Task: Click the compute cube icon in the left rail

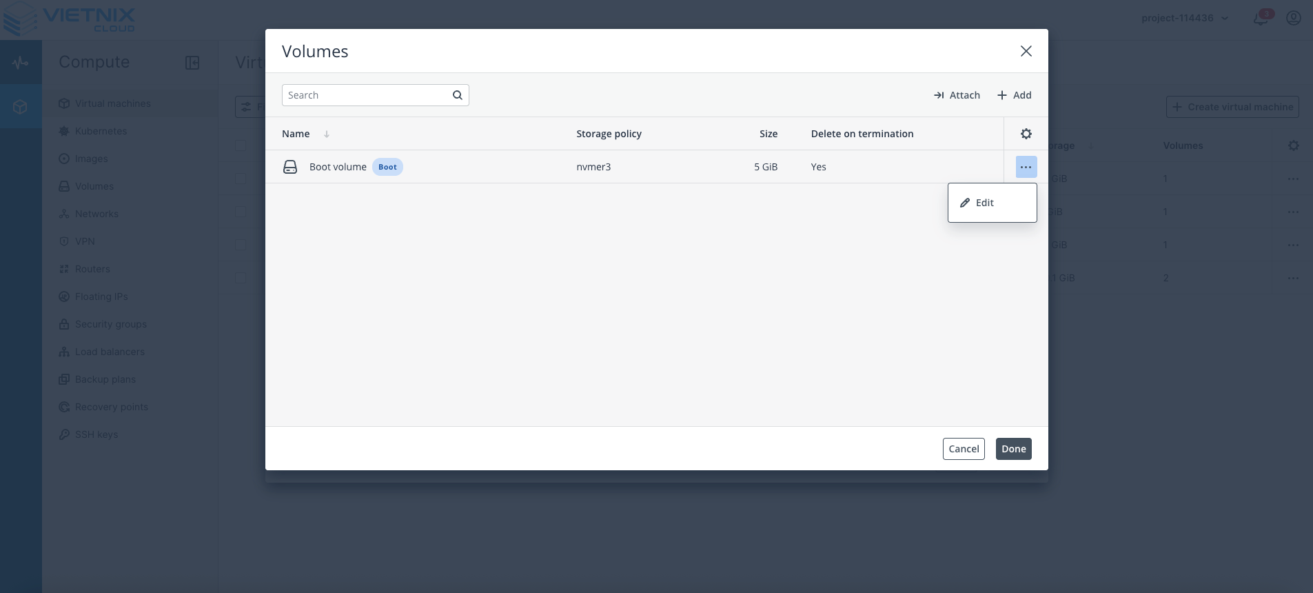Action: (21, 106)
